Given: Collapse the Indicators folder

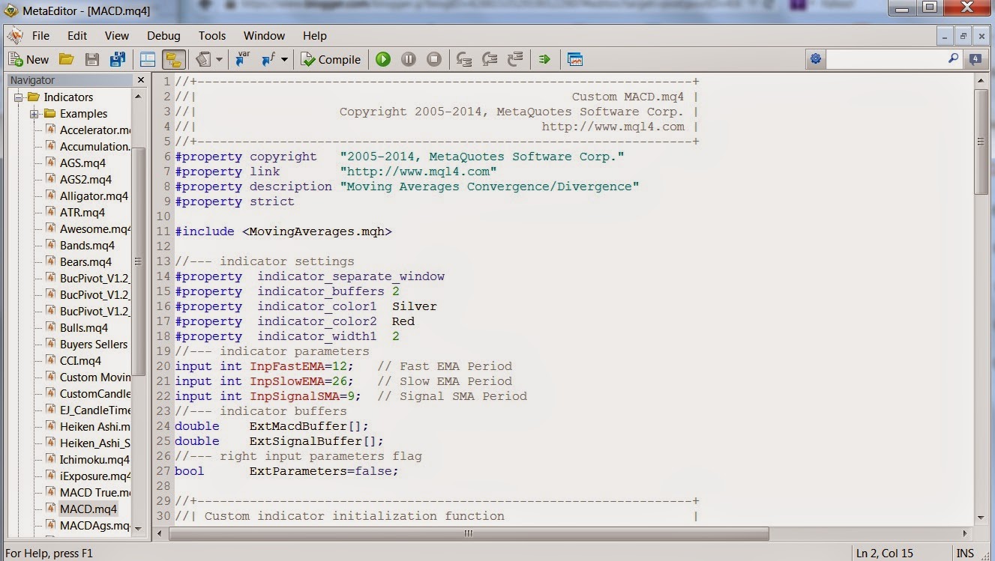Looking at the screenshot, I should pos(19,97).
